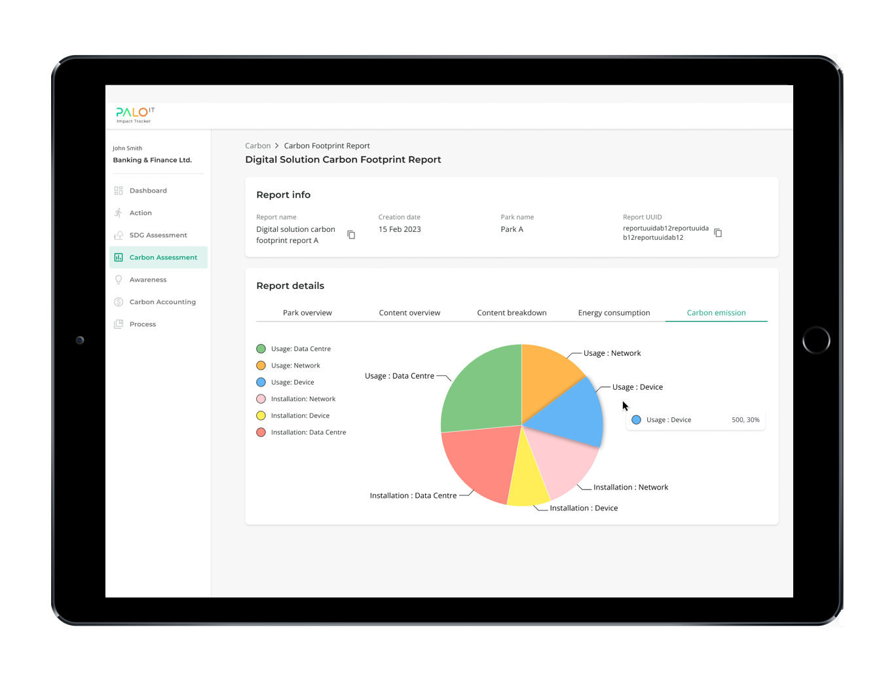This screenshot has height=682, width=881.
Task: Click the Dashboard grid icon in sidebar
Action: (x=119, y=191)
